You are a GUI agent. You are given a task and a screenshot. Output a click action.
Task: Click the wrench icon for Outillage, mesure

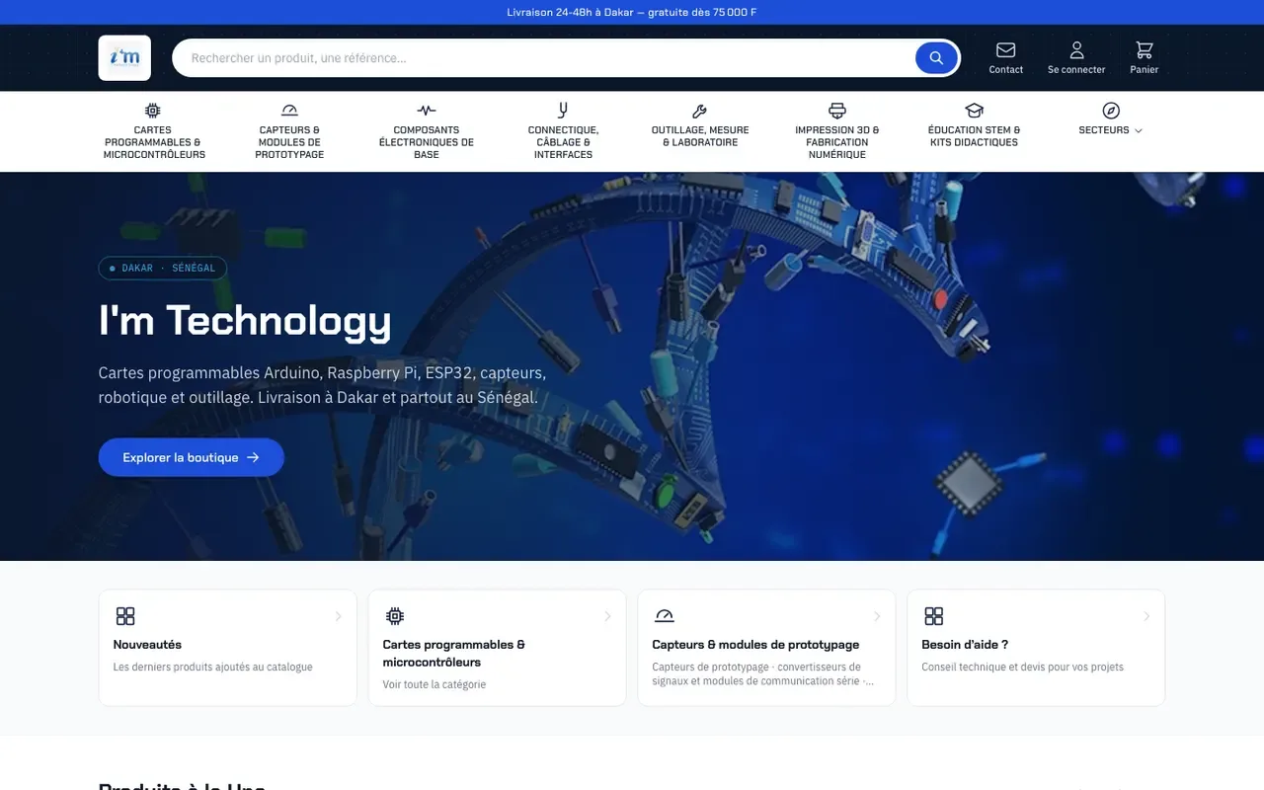700,111
